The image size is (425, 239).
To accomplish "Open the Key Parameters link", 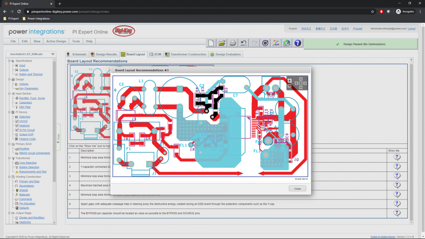I will (29, 88).
